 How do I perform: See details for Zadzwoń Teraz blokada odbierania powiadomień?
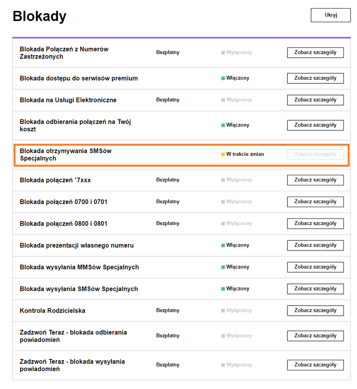(315, 336)
